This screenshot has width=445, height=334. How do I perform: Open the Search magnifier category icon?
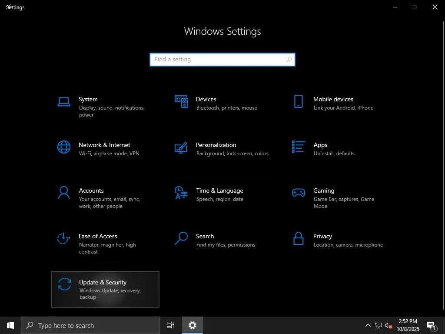[x=181, y=238]
